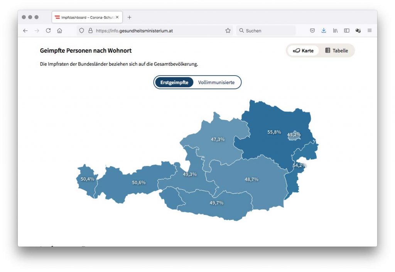
Task: Open the downloads arrow icon
Action: [x=324, y=31]
